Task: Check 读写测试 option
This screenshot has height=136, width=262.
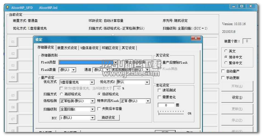Action: tap(159, 90)
